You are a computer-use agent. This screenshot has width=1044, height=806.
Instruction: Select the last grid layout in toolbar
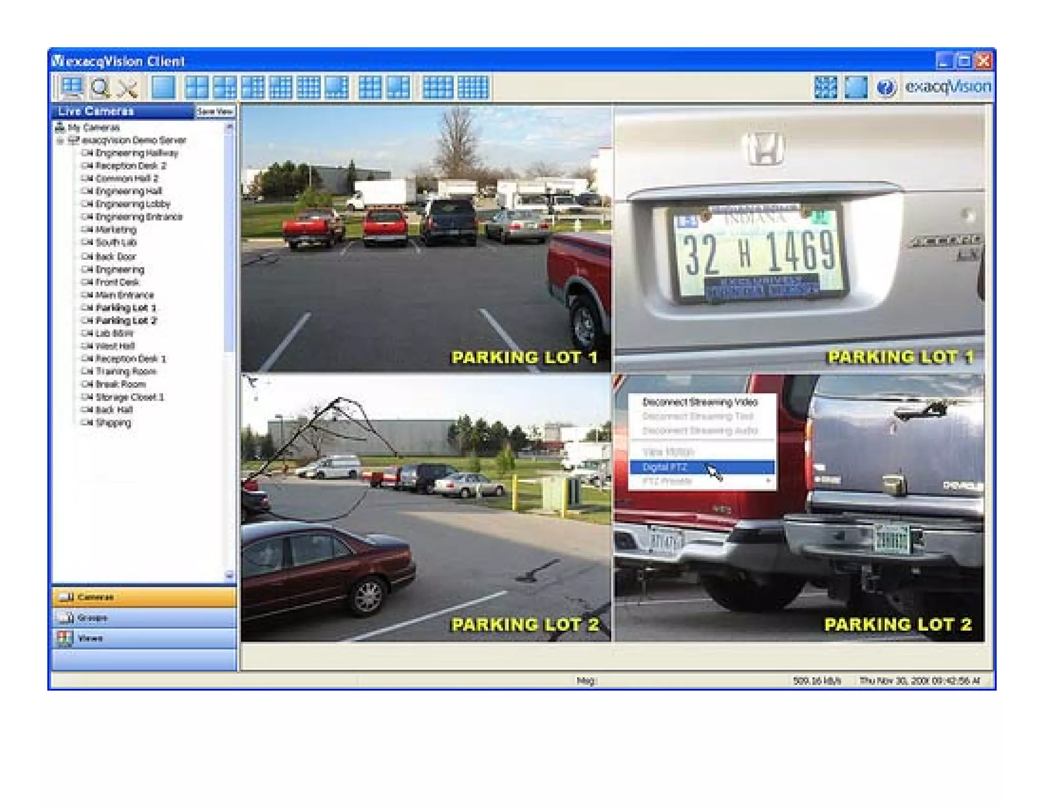pyautogui.click(x=473, y=87)
